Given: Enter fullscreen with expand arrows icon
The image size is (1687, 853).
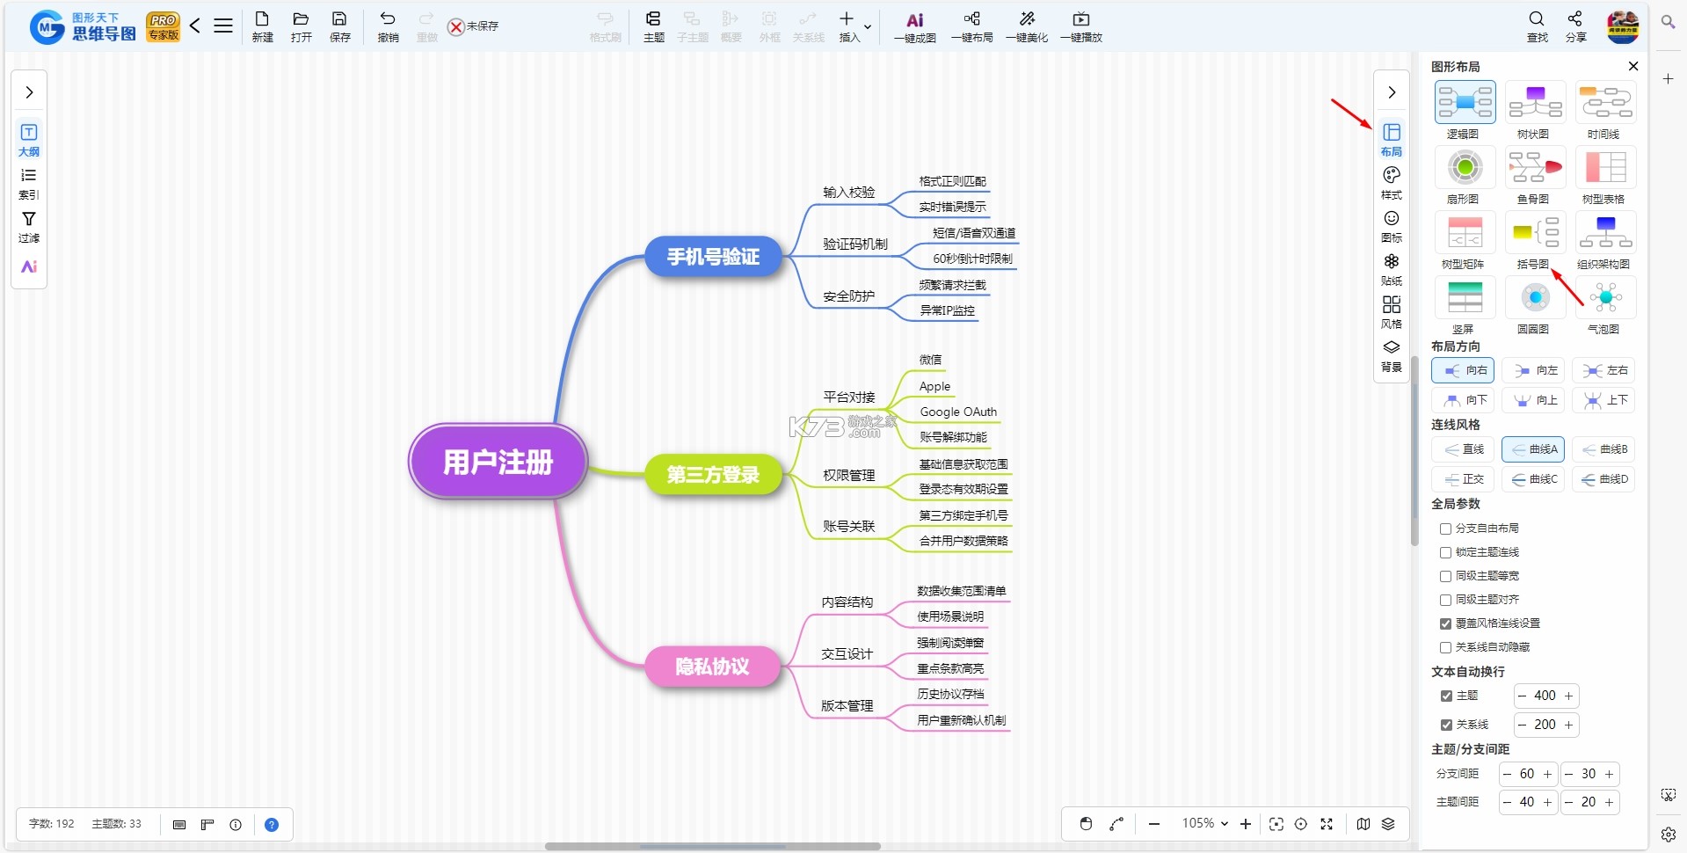Looking at the screenshot, I should coord(1327,824).
